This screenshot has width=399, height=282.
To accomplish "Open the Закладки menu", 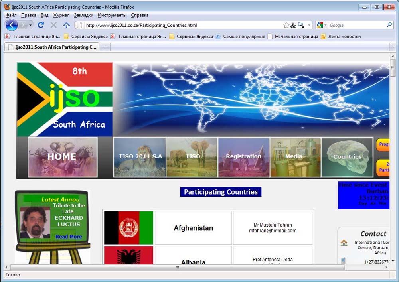I will tap(83, 15).
